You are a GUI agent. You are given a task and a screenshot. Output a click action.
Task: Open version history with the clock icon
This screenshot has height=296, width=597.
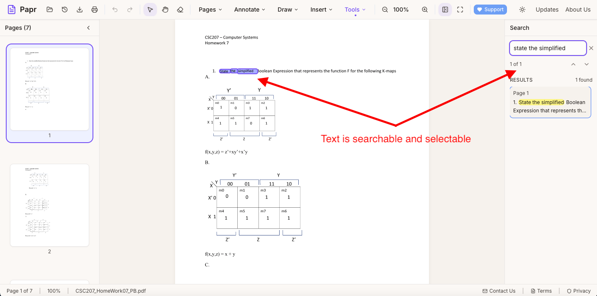[64, 9]
